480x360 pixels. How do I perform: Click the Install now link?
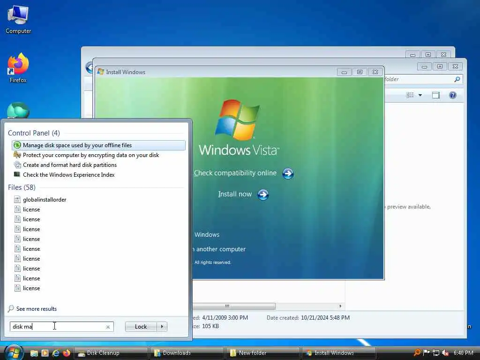point(235,194)
